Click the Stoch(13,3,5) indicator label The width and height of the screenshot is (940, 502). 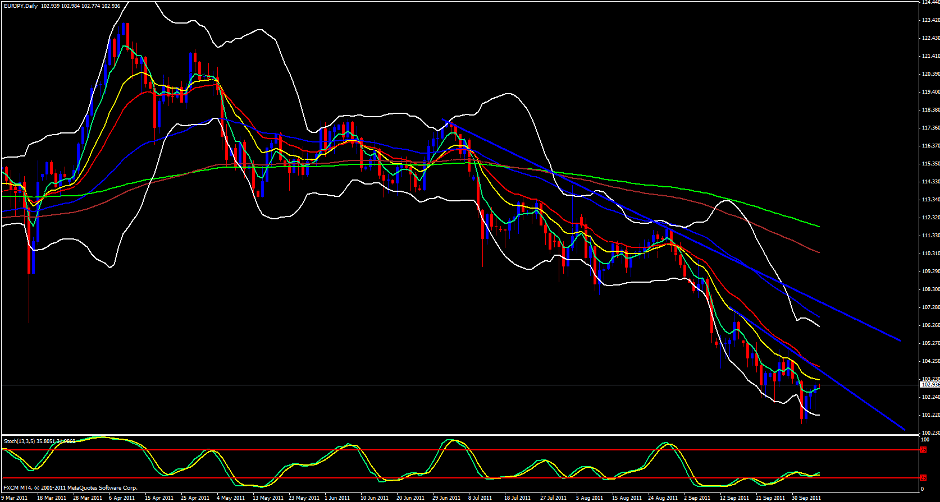point(20,441)
